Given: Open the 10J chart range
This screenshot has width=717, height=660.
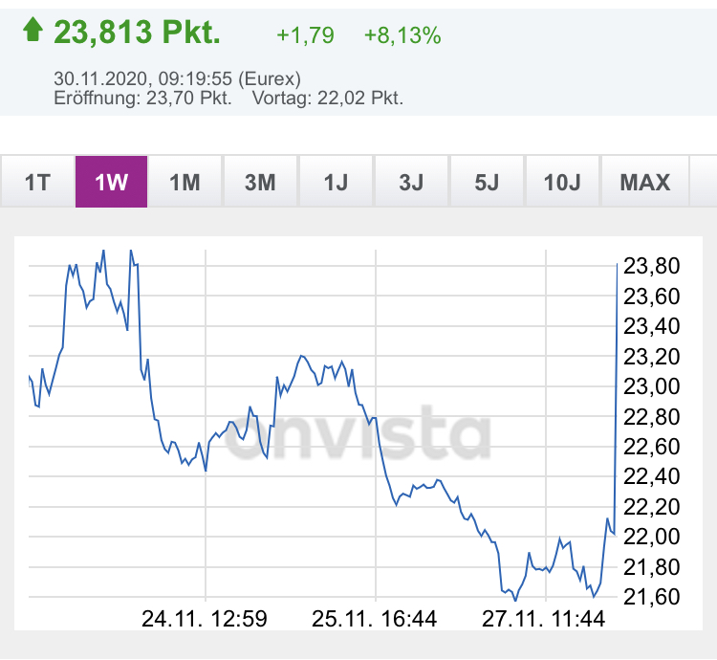Looking at the screenshot, I should pos(562,182).
